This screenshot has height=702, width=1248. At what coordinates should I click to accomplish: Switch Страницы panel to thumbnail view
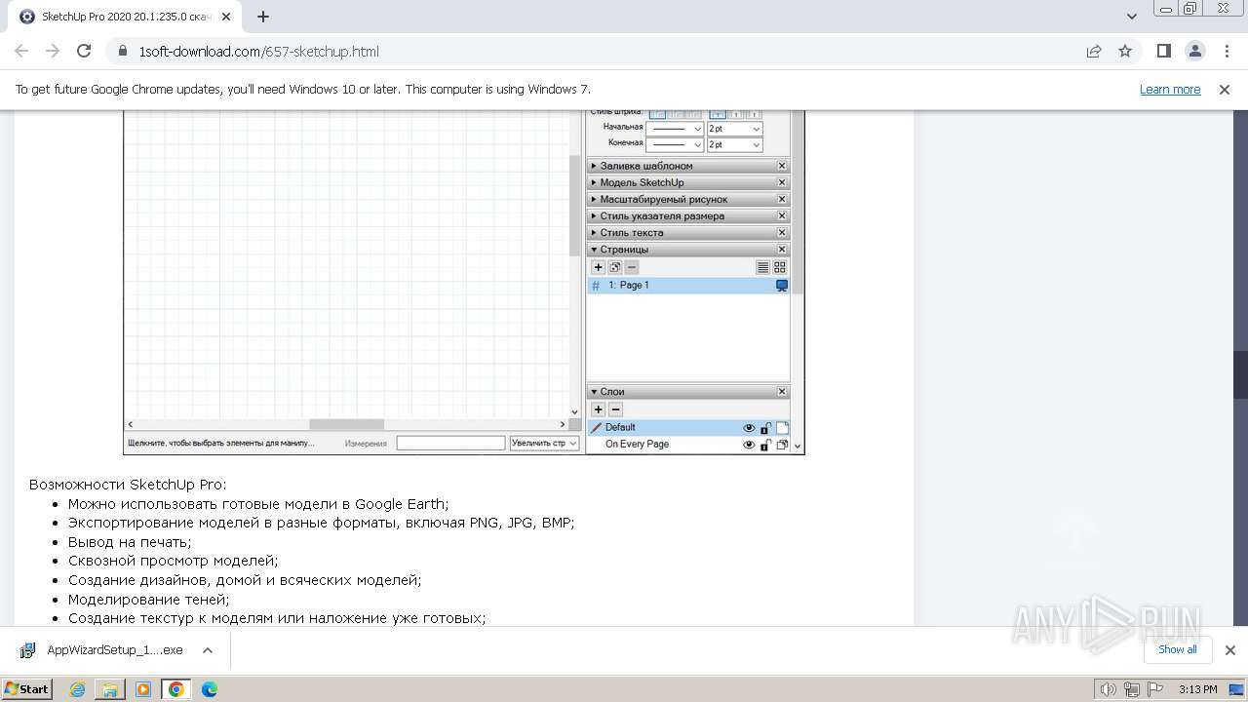click(780, 267)
